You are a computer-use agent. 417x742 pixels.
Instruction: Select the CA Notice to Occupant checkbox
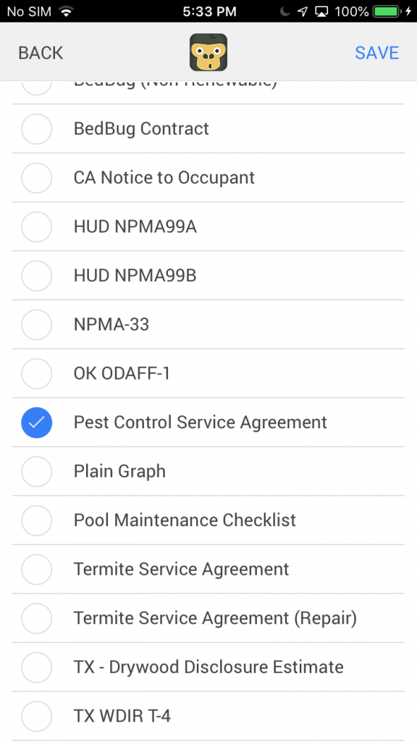(36, 178)
